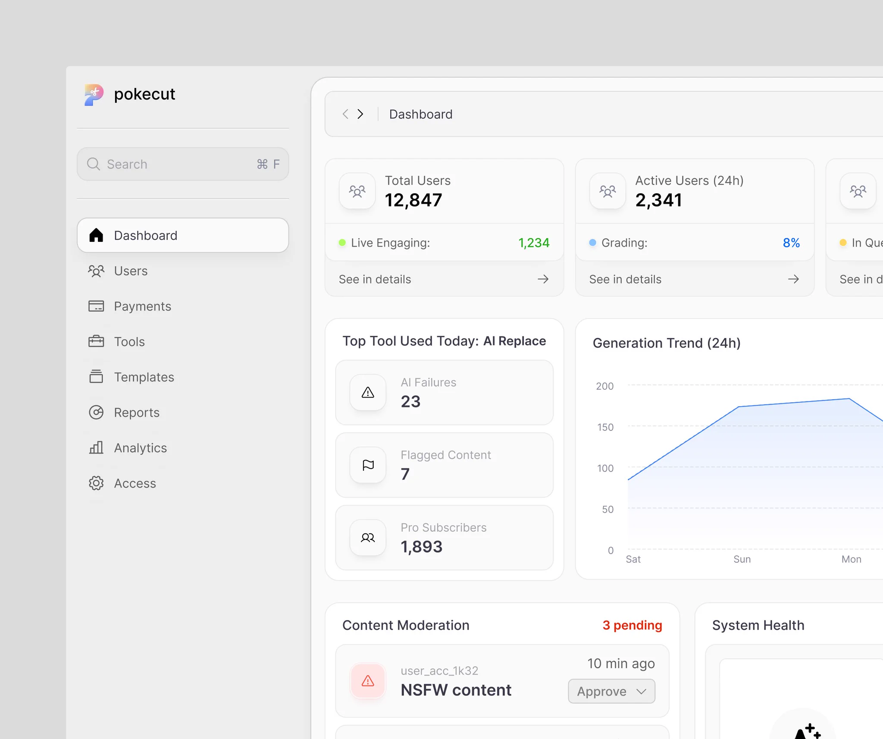Click the Templates stack icon in sidebar

pos(96,376)
